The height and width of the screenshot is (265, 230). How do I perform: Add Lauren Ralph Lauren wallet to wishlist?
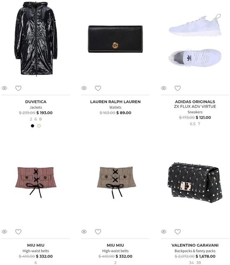click(x=98, y=88)
